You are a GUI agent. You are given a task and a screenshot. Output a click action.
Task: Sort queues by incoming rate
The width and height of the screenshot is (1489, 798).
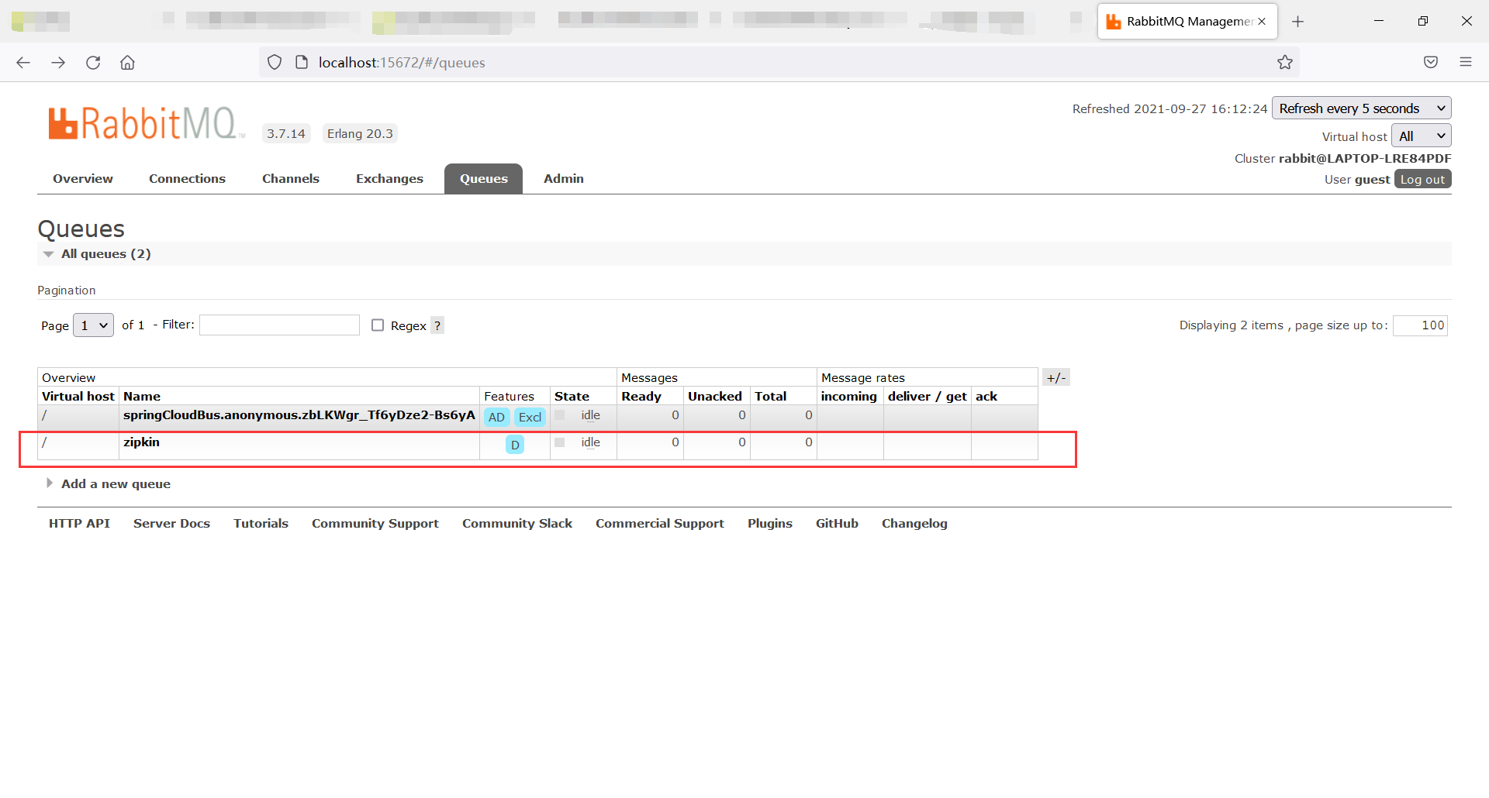coord(849,397)
